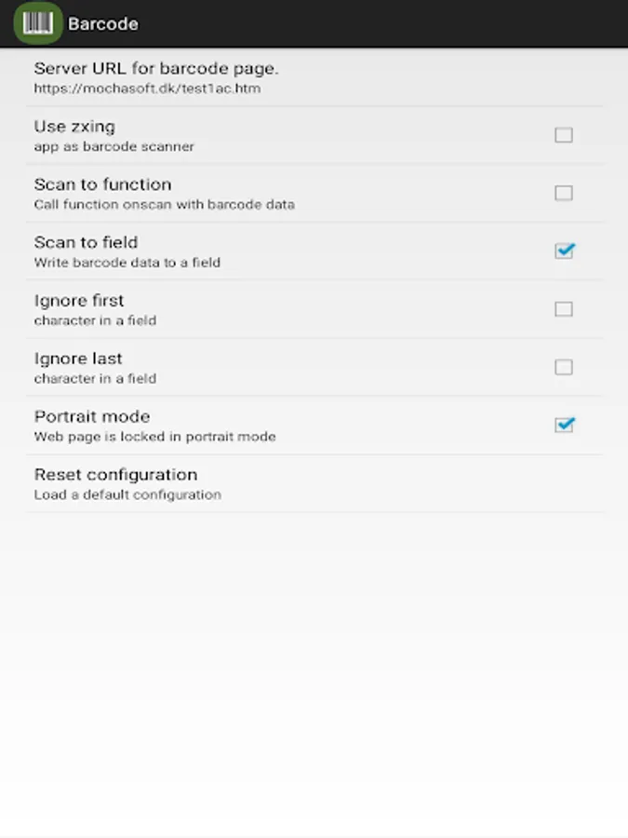Screen dimensions: 628x838
Task: Click the Use zxing label
Action: pos(74,127)
